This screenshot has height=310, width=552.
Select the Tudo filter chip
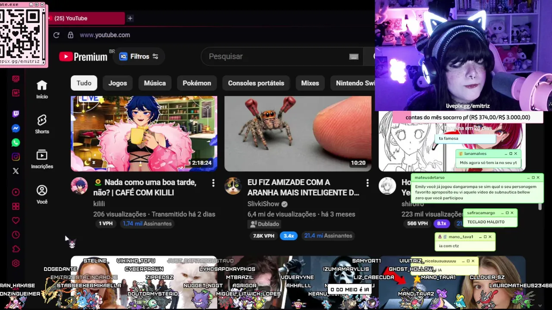pyautogui.click(x=84, y=83)
